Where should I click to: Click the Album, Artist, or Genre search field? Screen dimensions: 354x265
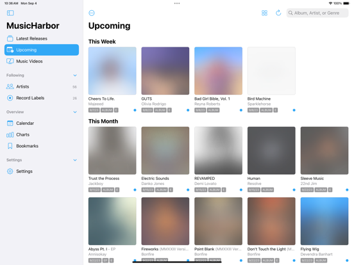tap(317, 13)
